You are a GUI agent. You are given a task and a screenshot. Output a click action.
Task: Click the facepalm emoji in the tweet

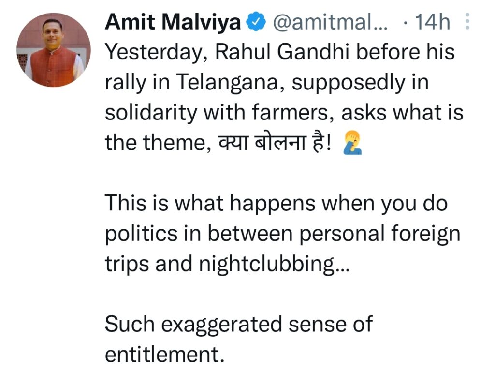[x=352, y=143]
